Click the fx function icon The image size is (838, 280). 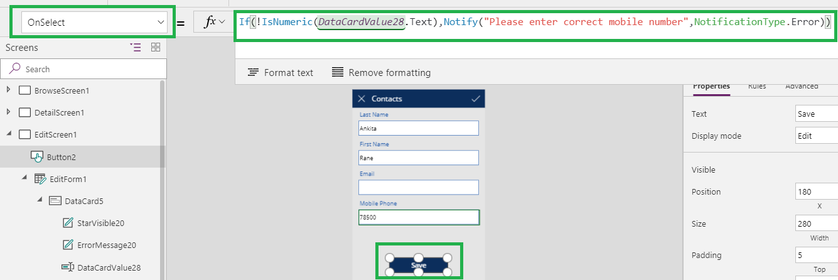209,22
